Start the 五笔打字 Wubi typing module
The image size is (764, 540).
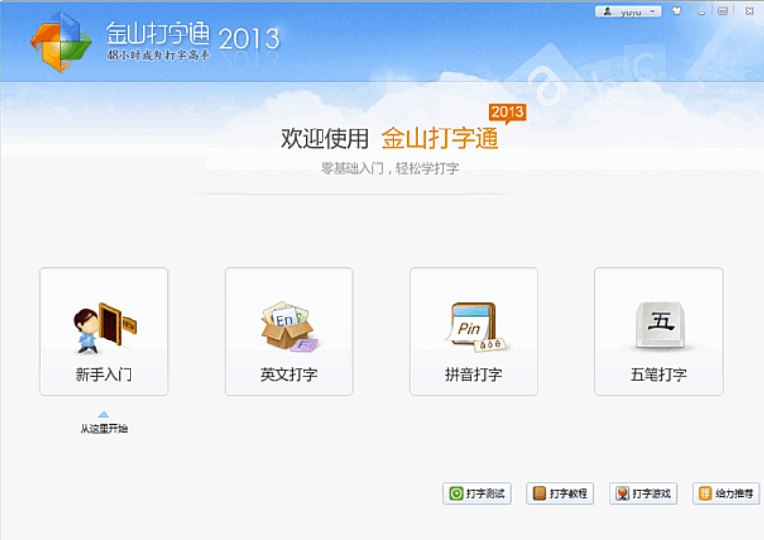click(658, 331)
